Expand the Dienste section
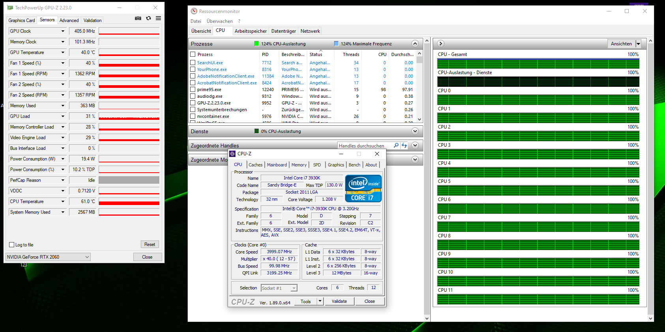This screenshot has width=665, height=332. 415,131
